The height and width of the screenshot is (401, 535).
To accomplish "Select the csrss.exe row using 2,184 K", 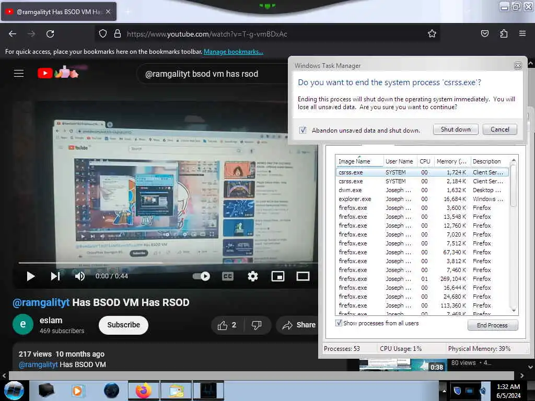I will pos(422,181).
